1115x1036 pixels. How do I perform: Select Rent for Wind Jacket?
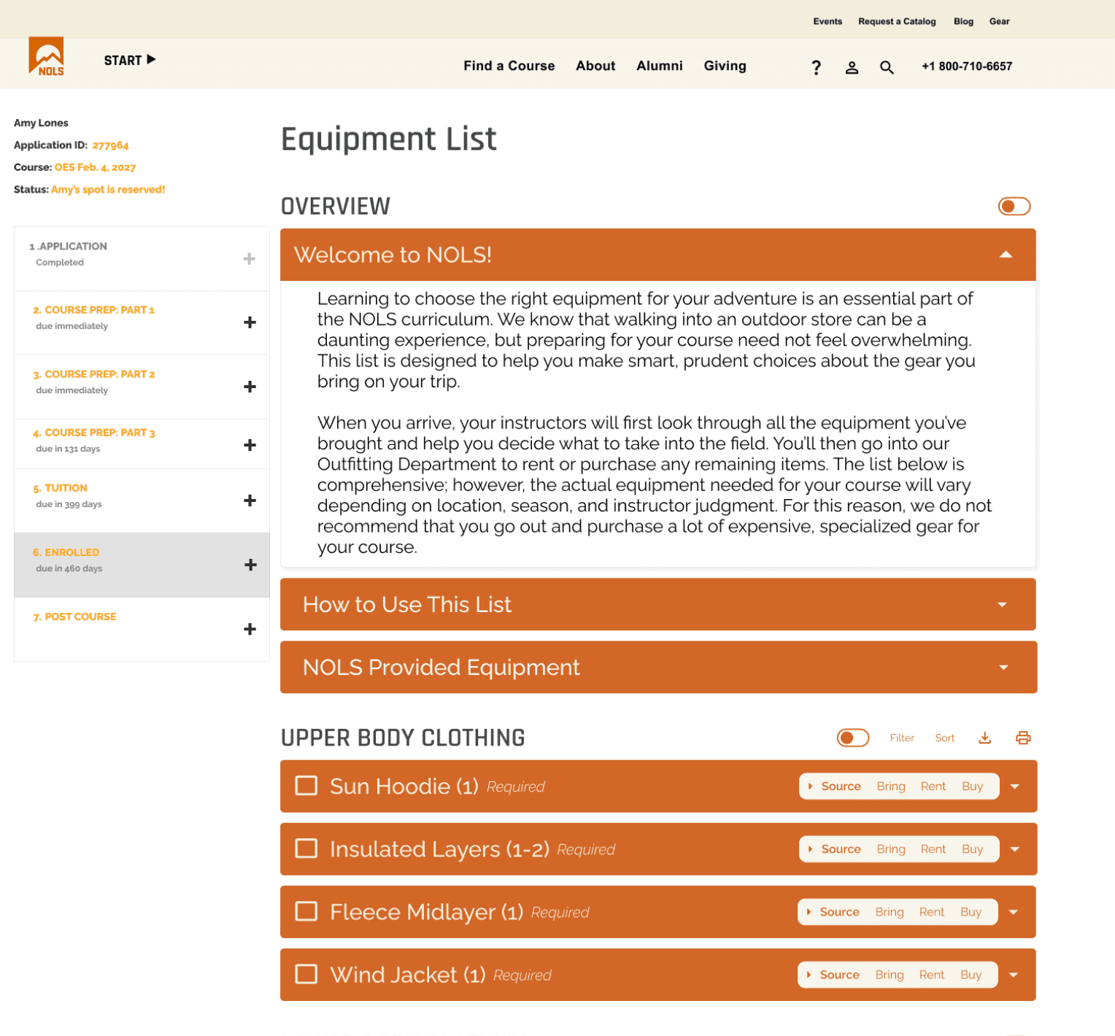tap(931, 974)
